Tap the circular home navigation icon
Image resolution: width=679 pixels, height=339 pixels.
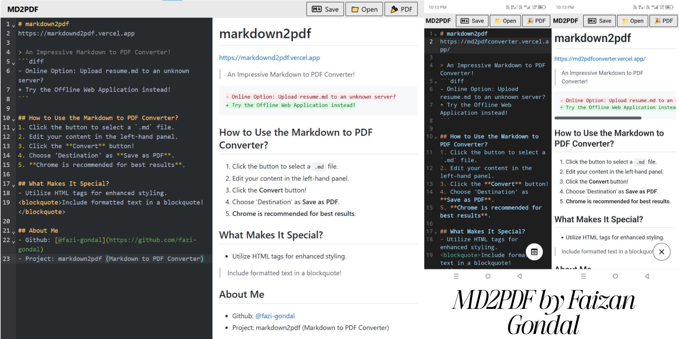[488, 276]
